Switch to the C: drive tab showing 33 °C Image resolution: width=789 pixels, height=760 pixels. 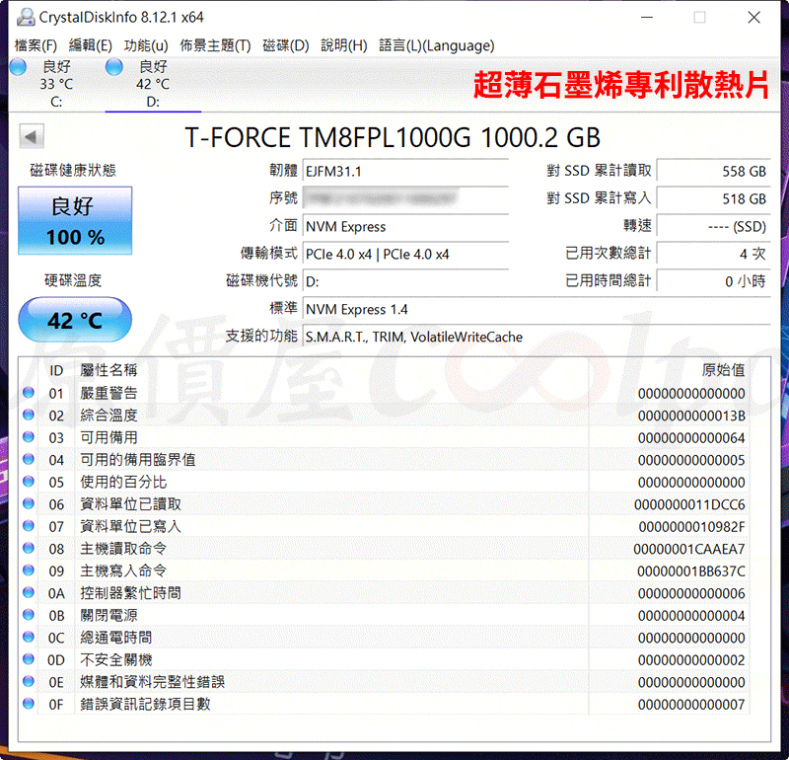point(56,84)
